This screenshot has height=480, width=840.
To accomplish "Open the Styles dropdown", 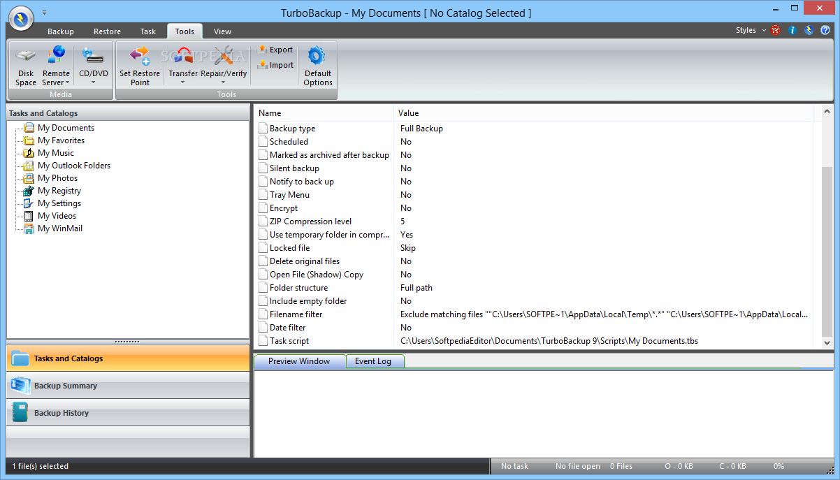I will coord(751,30).
